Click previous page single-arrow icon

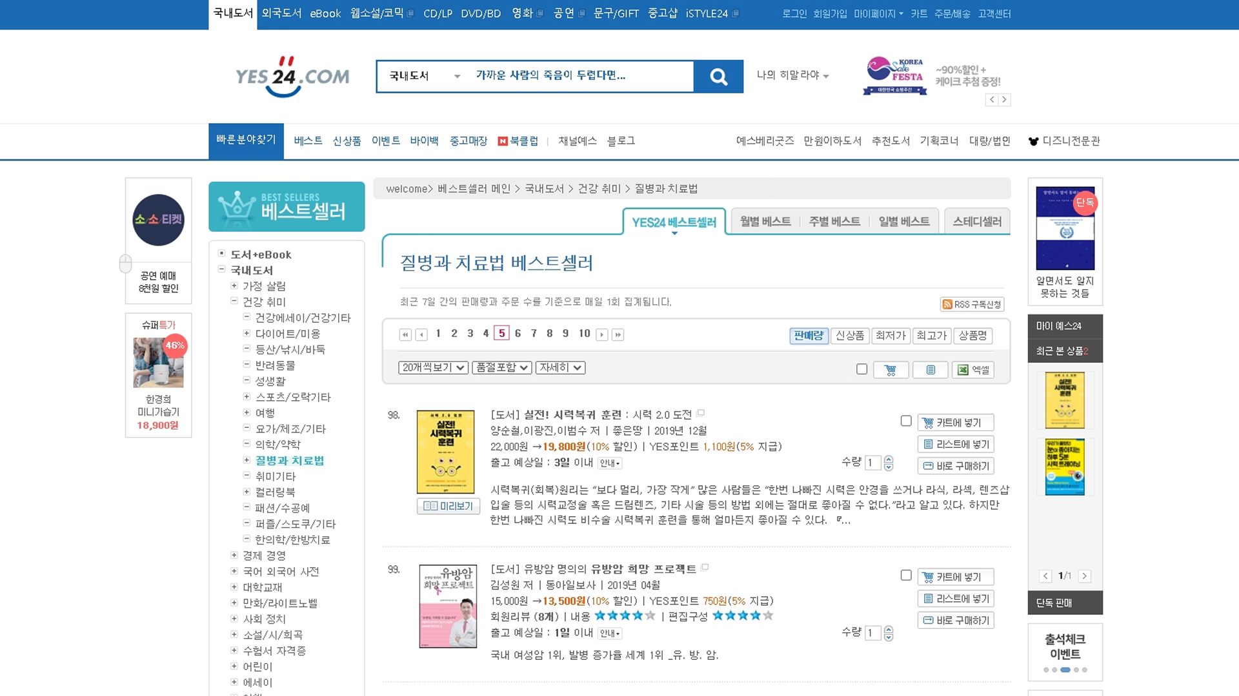coord(421,334)
